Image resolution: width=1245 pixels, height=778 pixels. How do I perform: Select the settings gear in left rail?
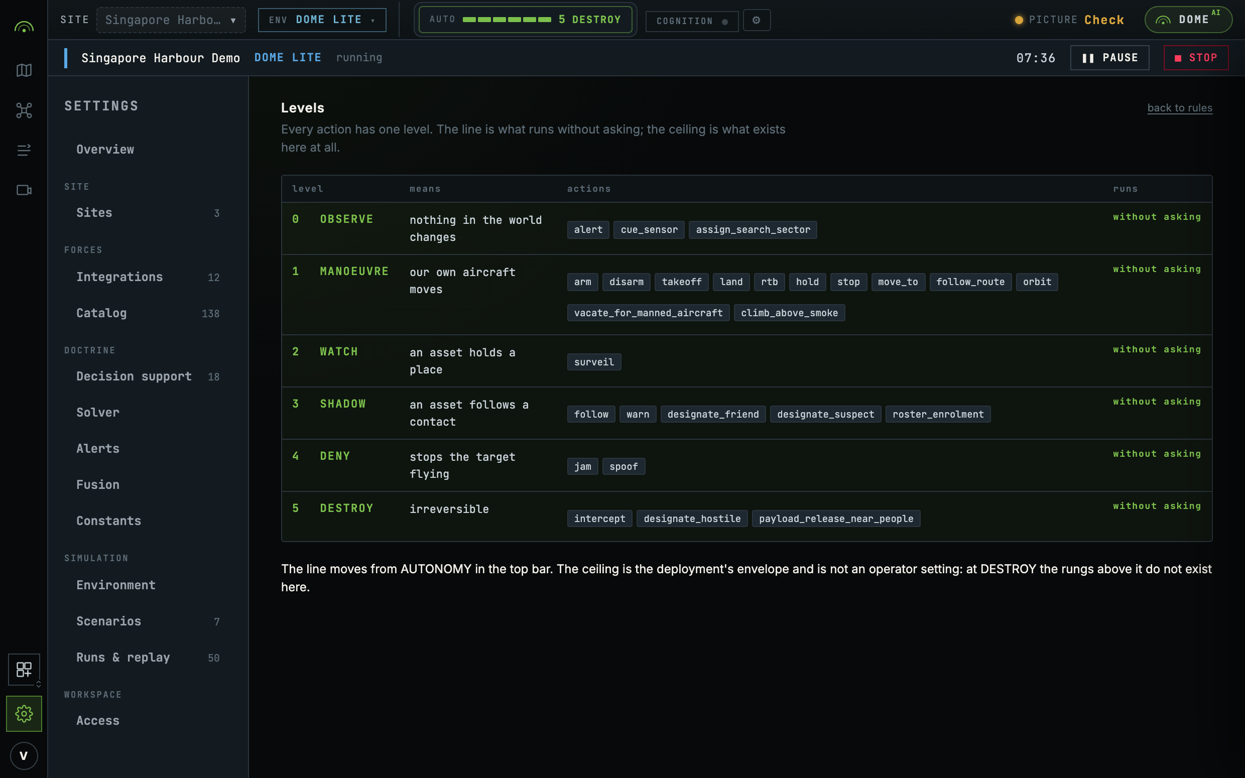[24, 713]
